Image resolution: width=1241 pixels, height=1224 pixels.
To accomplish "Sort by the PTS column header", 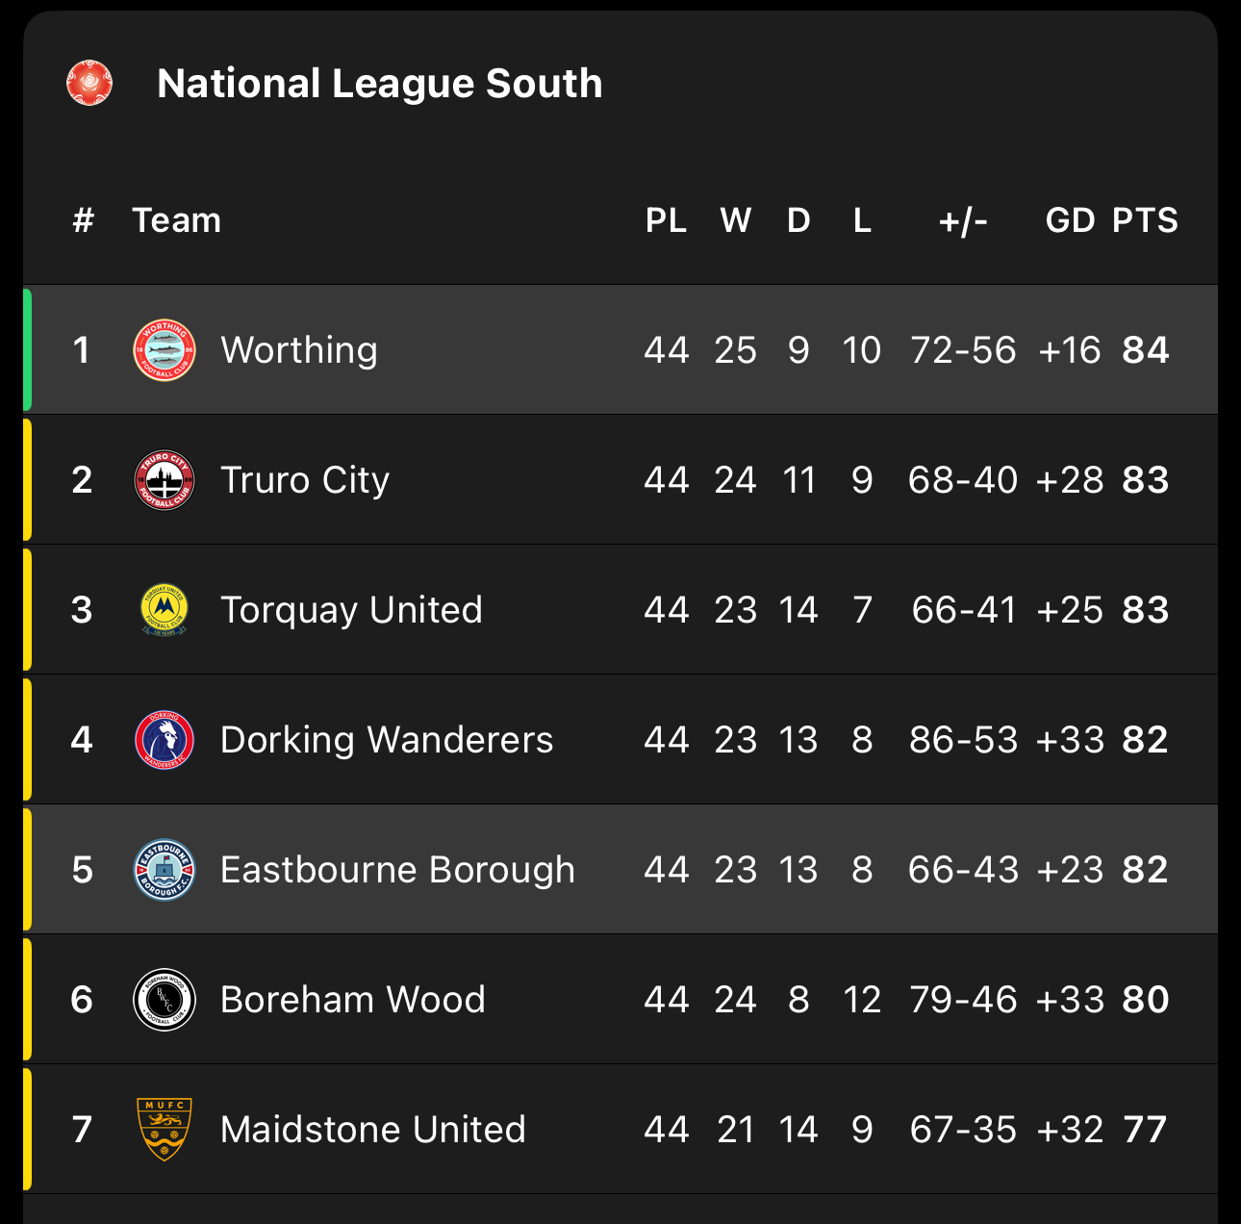I will 1145,220.
